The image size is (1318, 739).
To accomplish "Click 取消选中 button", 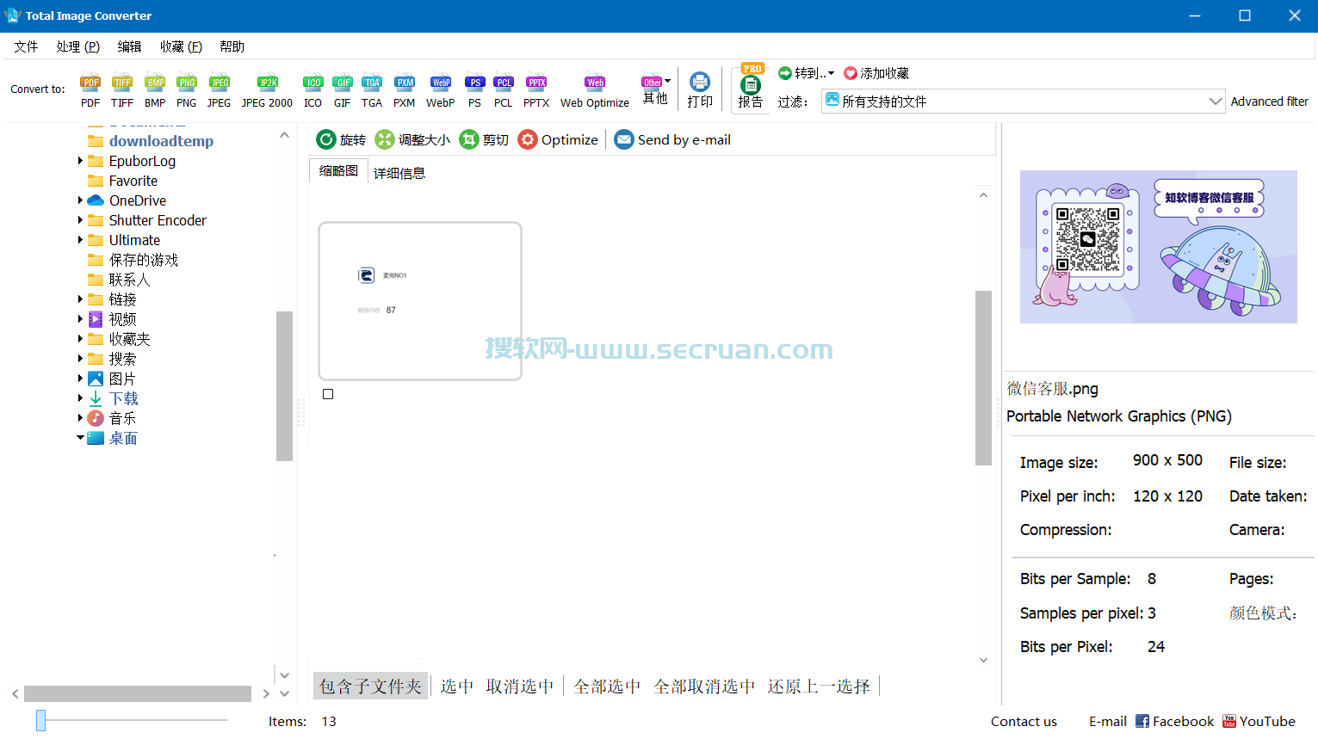I will pyautogui.click(x=520, y=686).
